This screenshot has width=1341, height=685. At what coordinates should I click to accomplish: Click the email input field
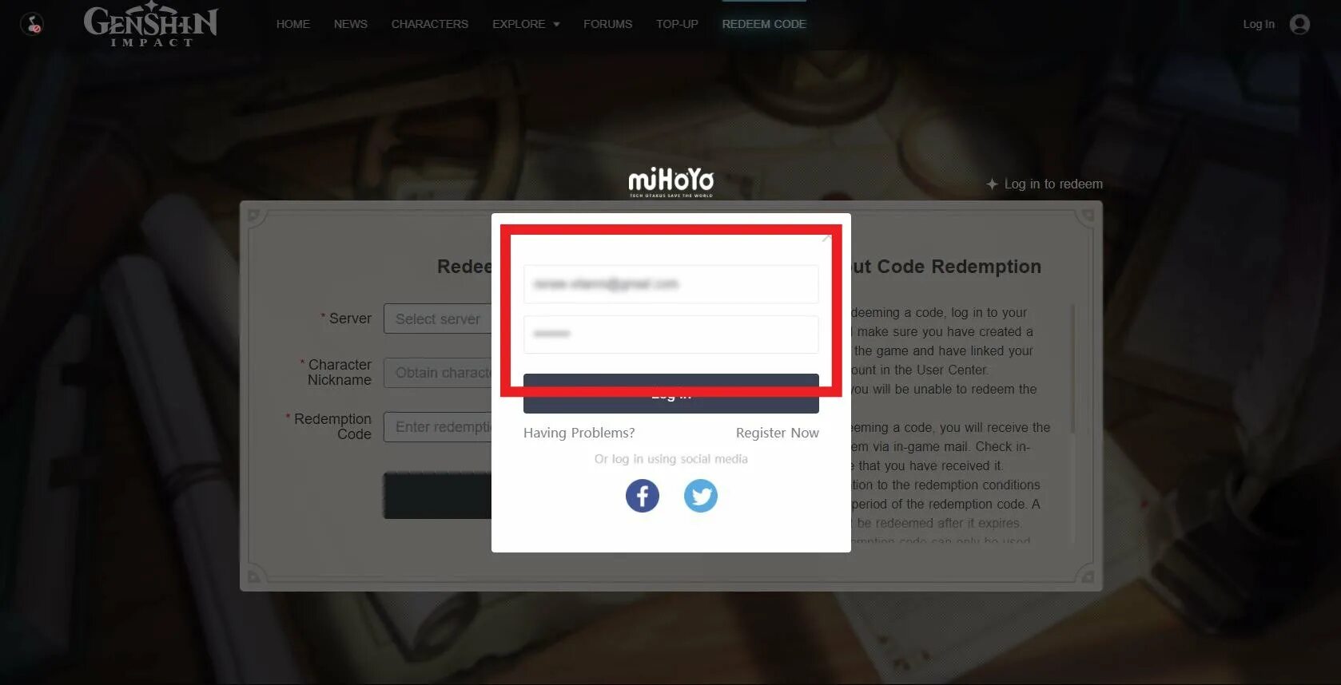tap(671, 284)
